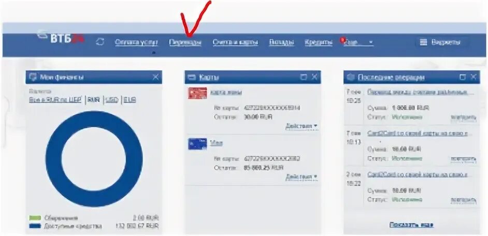Viewport: 488px width, 236px height.
Task: Close the Карты panel
Action: coord(315,77)
